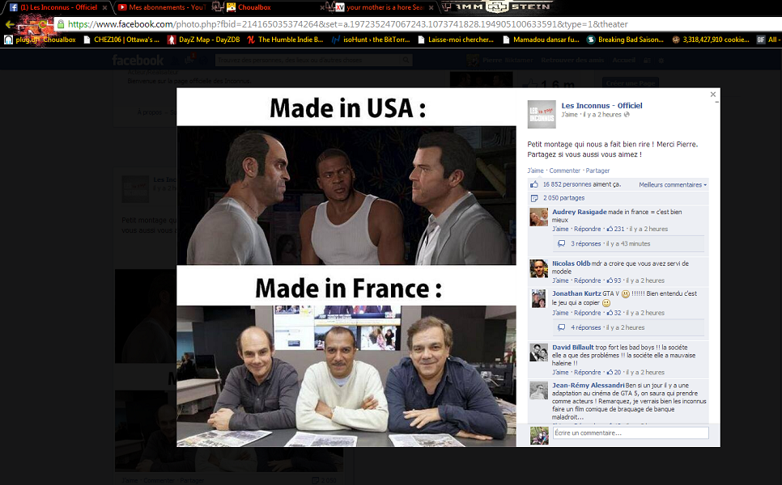The height and width of the screenshot is (485, 782).
Task: Expand the Meilleurs commentaires sort dropdown
Action: tap(672, 185)
